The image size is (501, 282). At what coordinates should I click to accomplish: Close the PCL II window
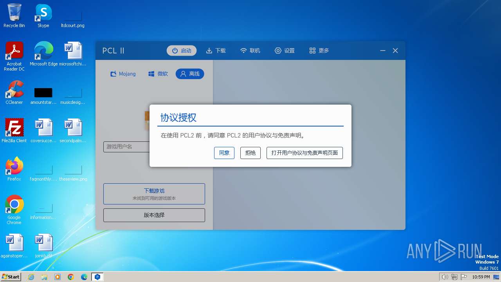[395, 51]
